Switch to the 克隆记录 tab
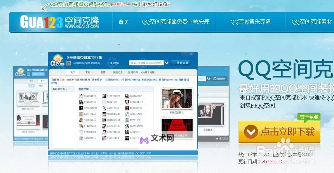 pyautogui.click(x=118, y=72)
